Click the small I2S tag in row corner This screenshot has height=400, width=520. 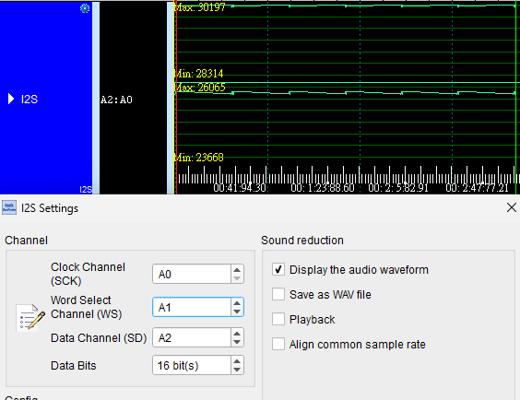(x=86, y=190)
